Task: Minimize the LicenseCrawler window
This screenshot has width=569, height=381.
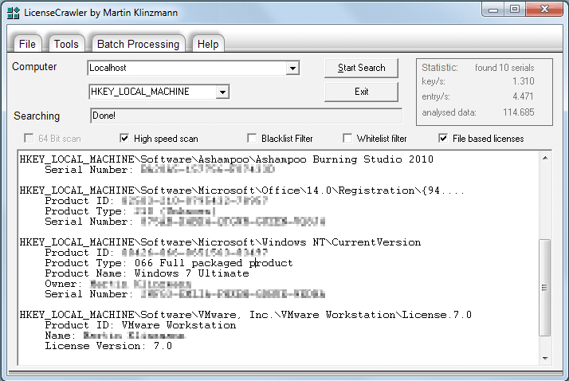Action: pos(493,10)
